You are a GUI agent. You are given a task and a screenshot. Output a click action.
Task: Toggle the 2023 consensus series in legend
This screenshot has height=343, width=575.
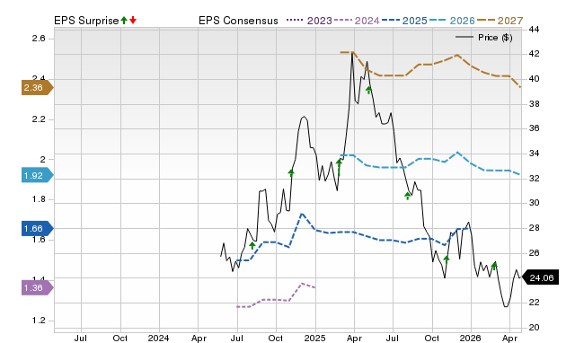pos(309,21)
